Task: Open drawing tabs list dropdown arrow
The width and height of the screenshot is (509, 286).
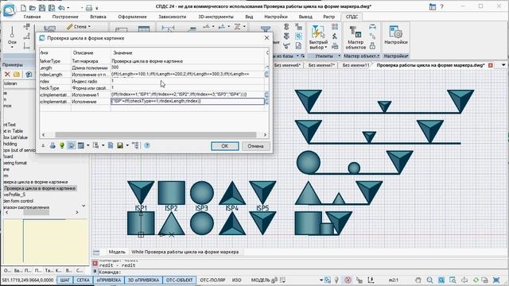Action: tap(503, 65)
